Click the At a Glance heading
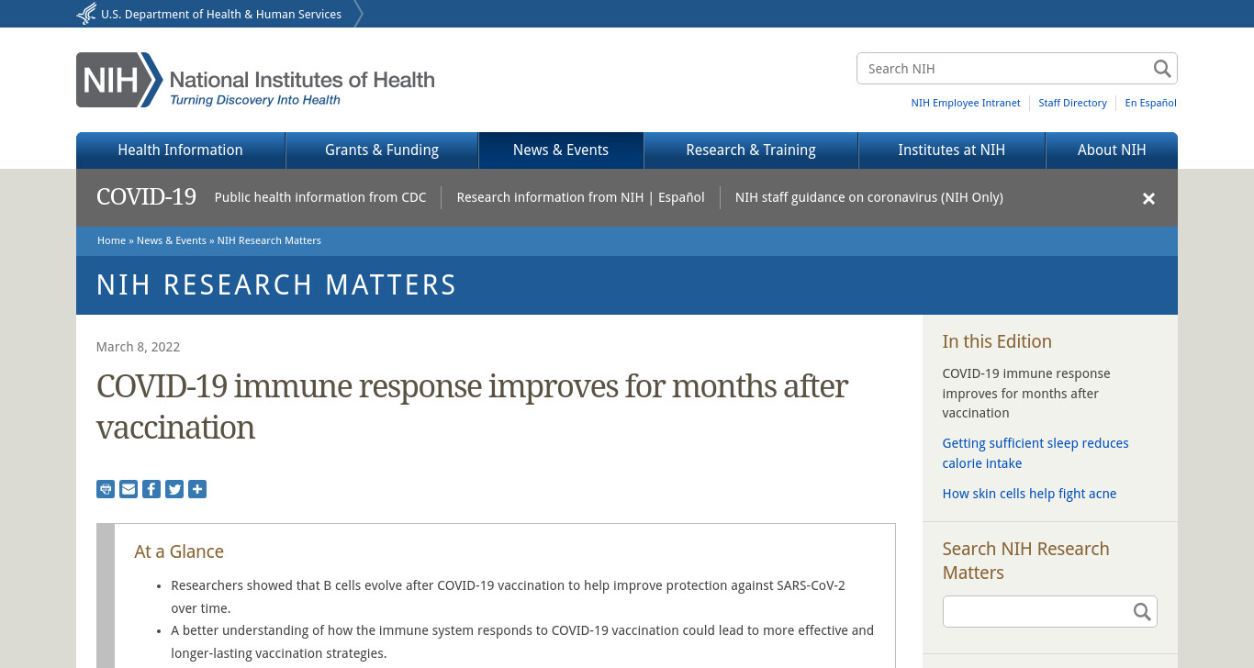The height and width of the screenshot is (668, 1254). click(179, 551)
